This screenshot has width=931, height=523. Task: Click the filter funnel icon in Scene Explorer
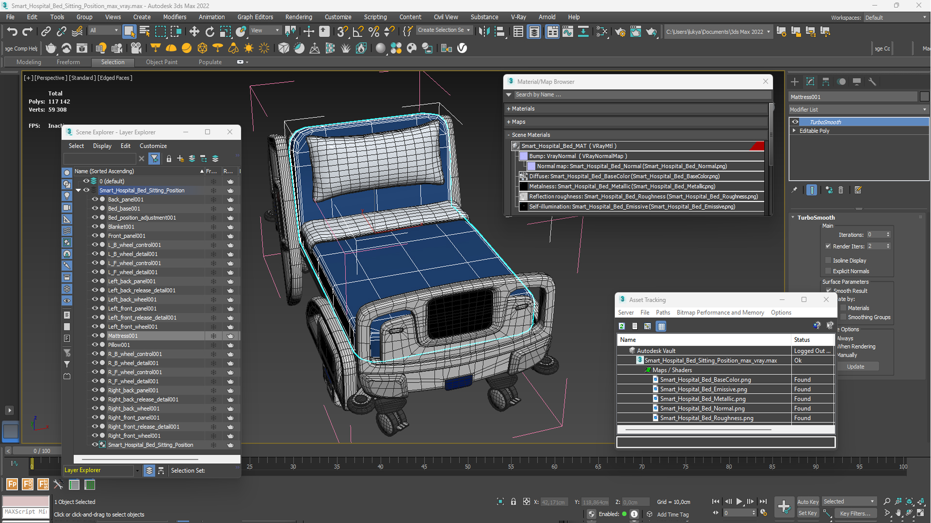[154, 158]
